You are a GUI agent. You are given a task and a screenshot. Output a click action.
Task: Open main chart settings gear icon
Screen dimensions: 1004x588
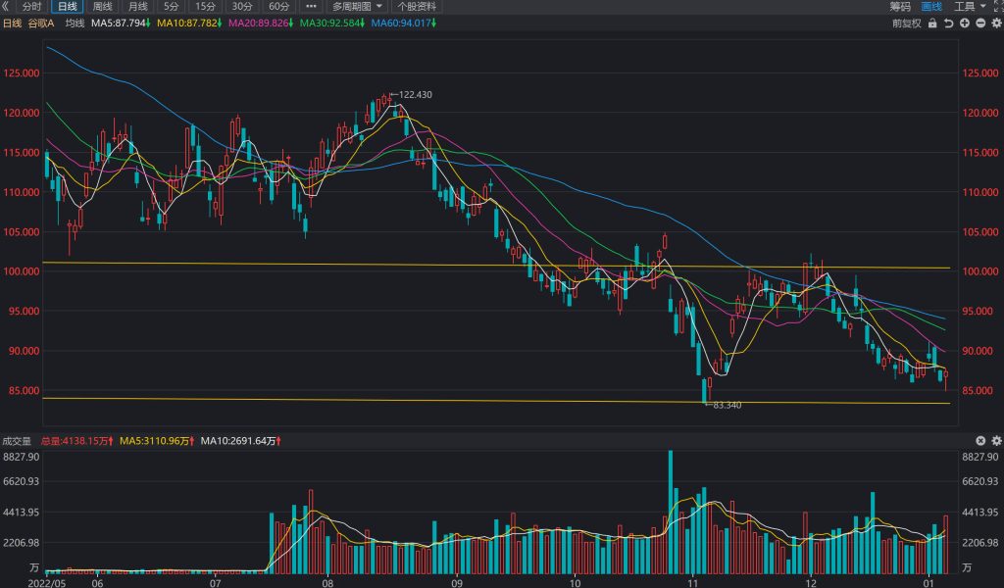(x=996, y=24)
